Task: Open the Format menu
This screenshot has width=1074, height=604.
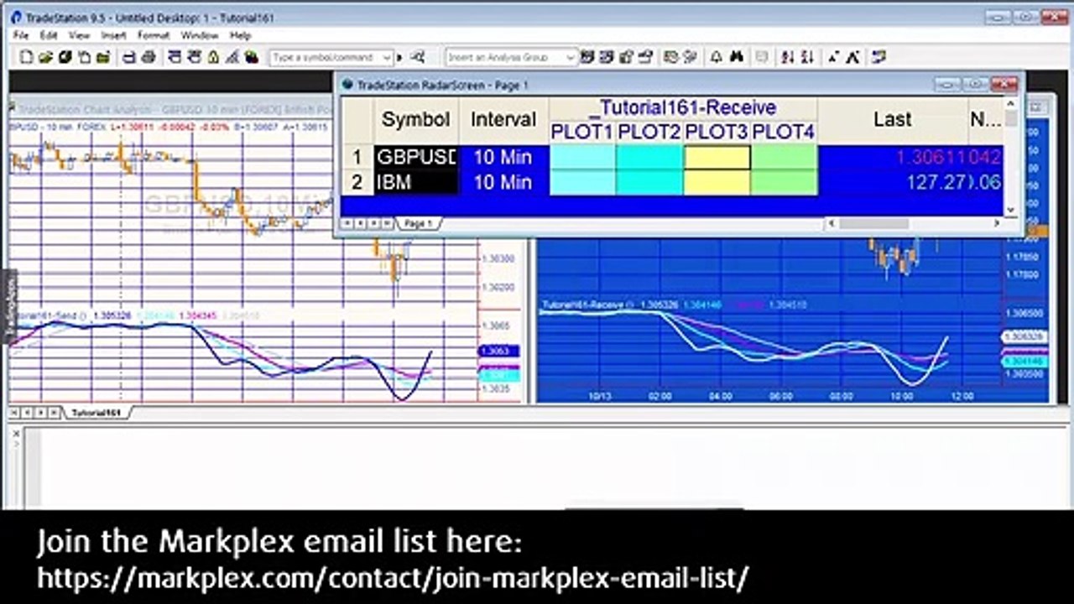Action: 154,35
